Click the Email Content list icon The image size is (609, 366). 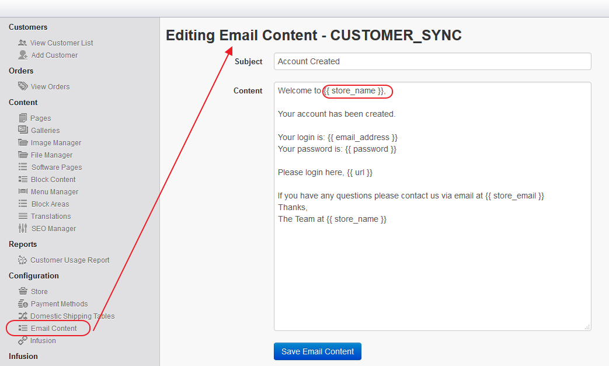click(x=23, y=329)
